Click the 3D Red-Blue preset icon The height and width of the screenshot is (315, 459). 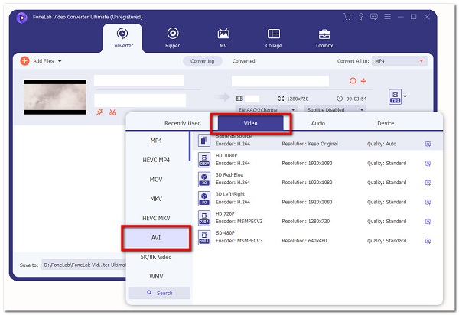pyautogui.click(x=204, y=179)
